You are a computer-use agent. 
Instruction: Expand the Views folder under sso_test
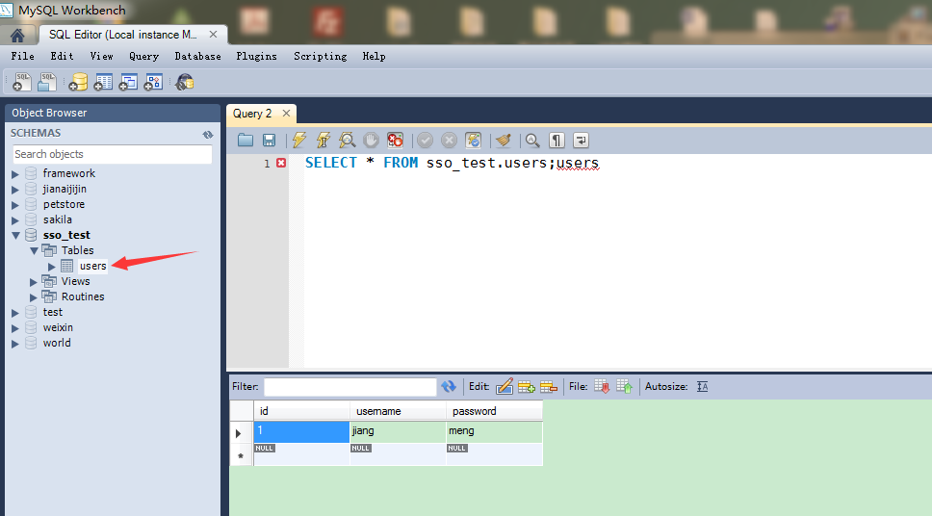click(x=34, y=282)
